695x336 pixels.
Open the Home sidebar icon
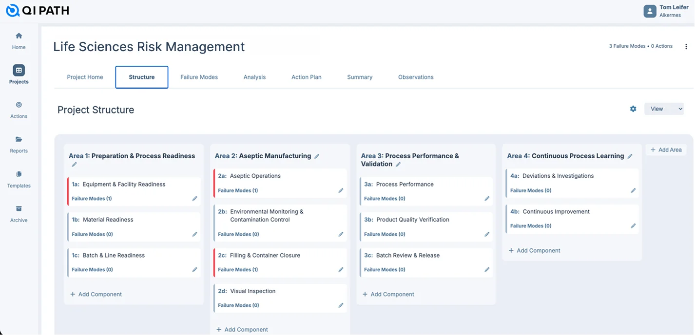(x=19, y=36)
